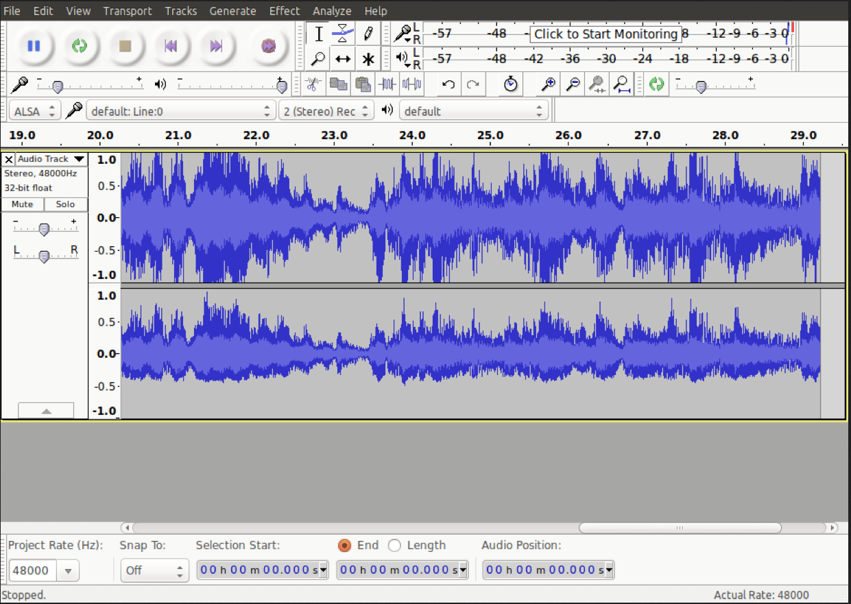Open the Edit menu
Image resolution: width=851 pixels, height=604 pixels.
click(43, 11)
